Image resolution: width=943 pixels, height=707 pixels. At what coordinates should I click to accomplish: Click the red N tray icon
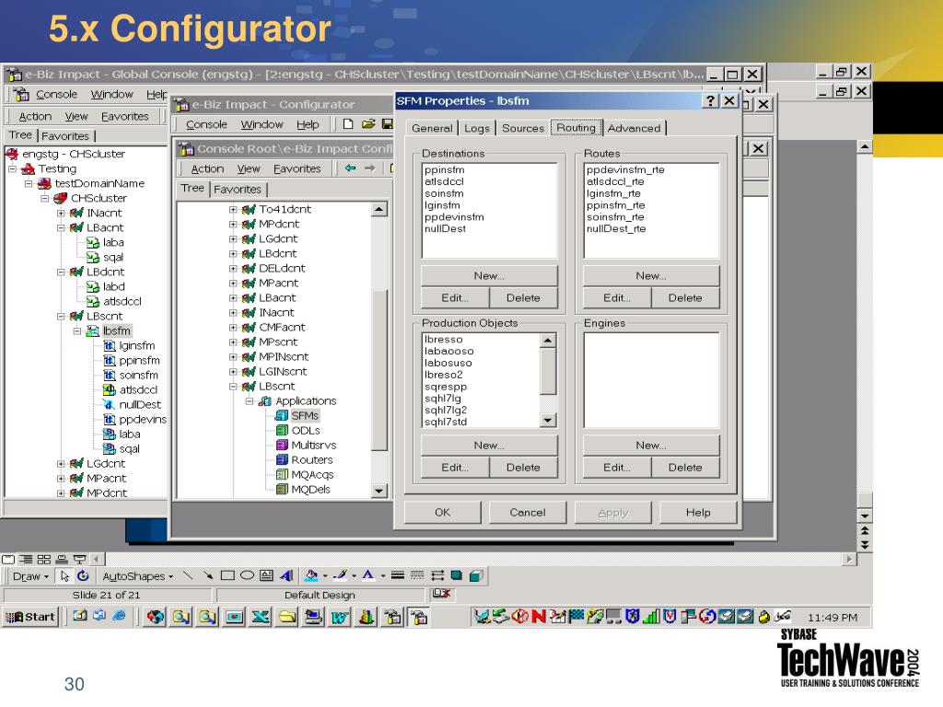538,616
